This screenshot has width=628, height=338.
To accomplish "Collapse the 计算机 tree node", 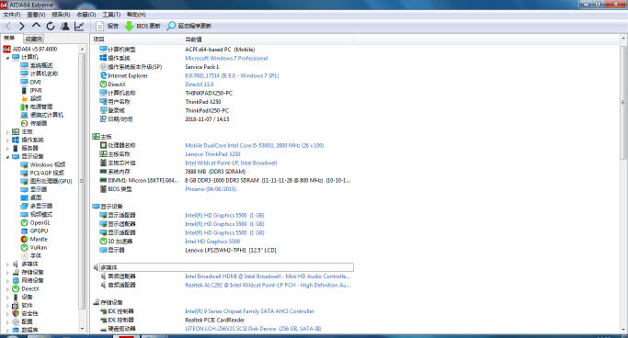I will [7, 57].
